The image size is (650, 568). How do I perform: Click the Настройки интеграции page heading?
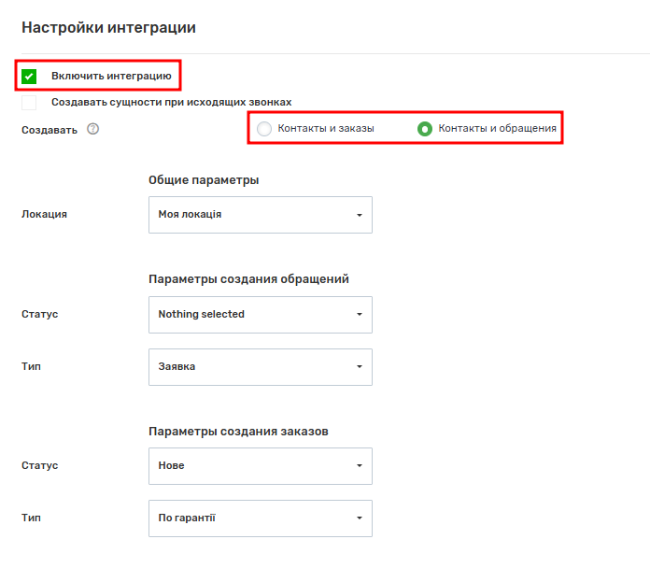[x=108, y=28]
